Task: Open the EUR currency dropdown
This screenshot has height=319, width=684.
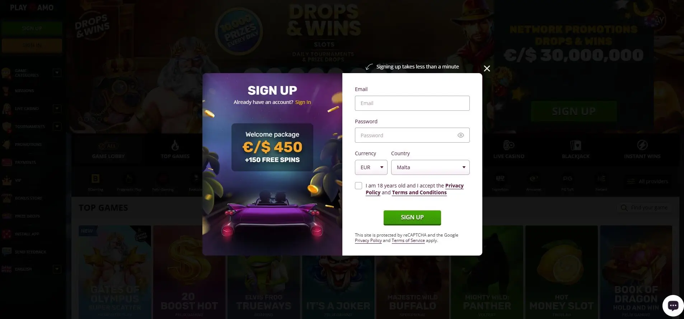Action: point(371,167)
